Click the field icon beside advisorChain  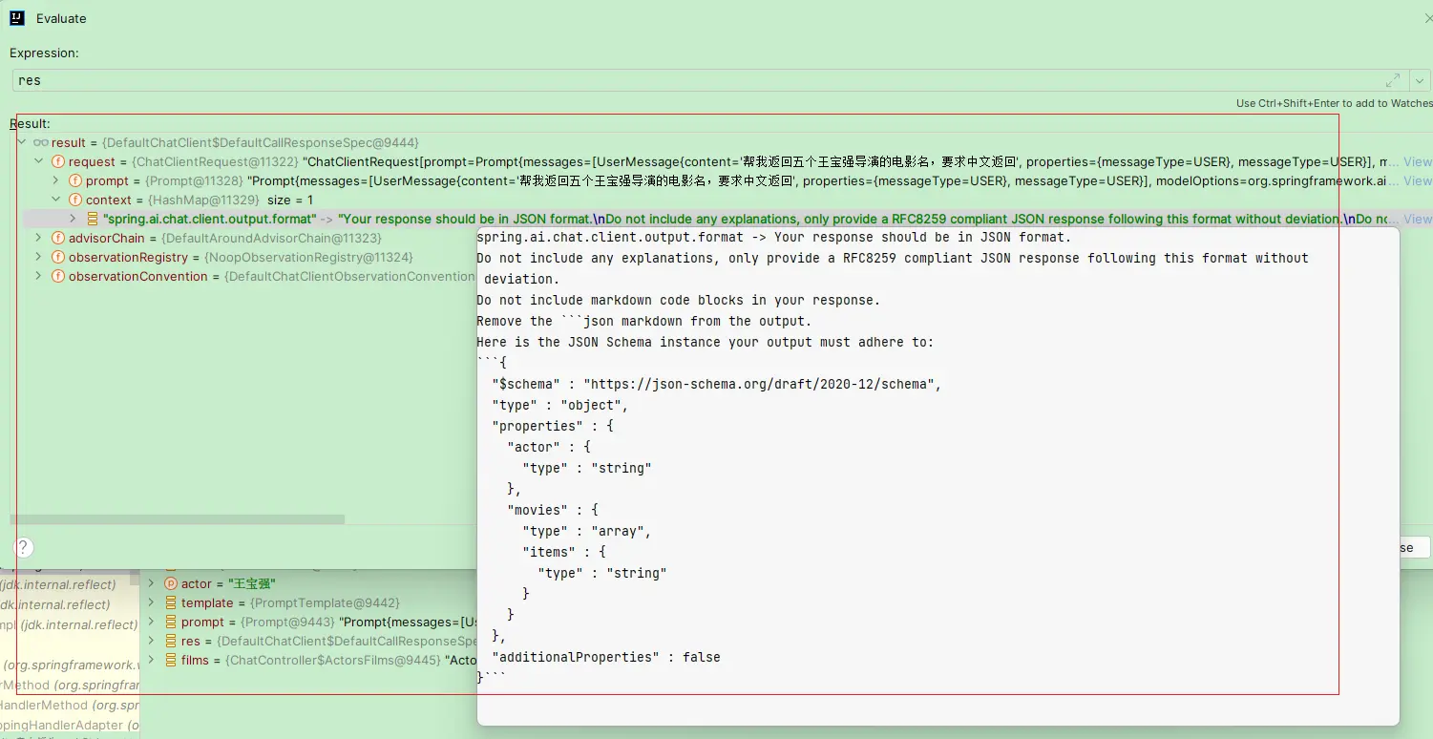tap(58, 239)
